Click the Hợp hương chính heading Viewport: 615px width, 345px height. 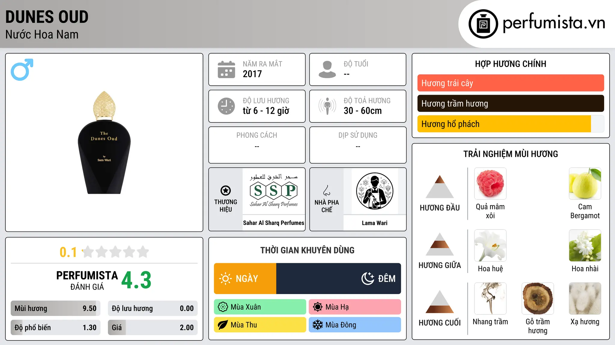510,64
